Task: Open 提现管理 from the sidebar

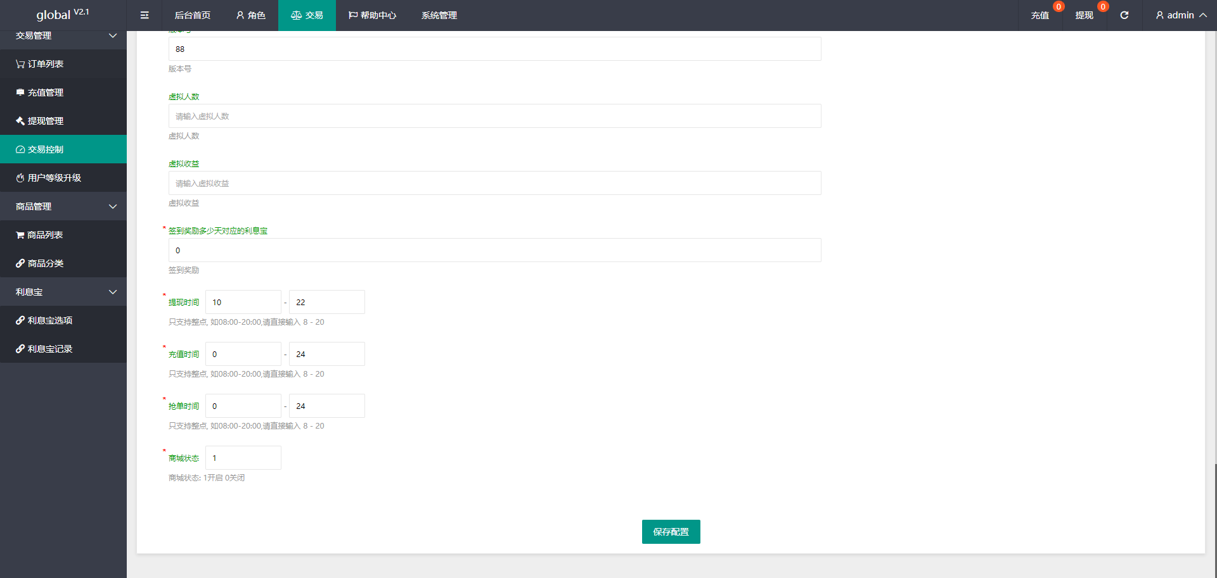Action: pyautogui.click(x=63, y=121)
